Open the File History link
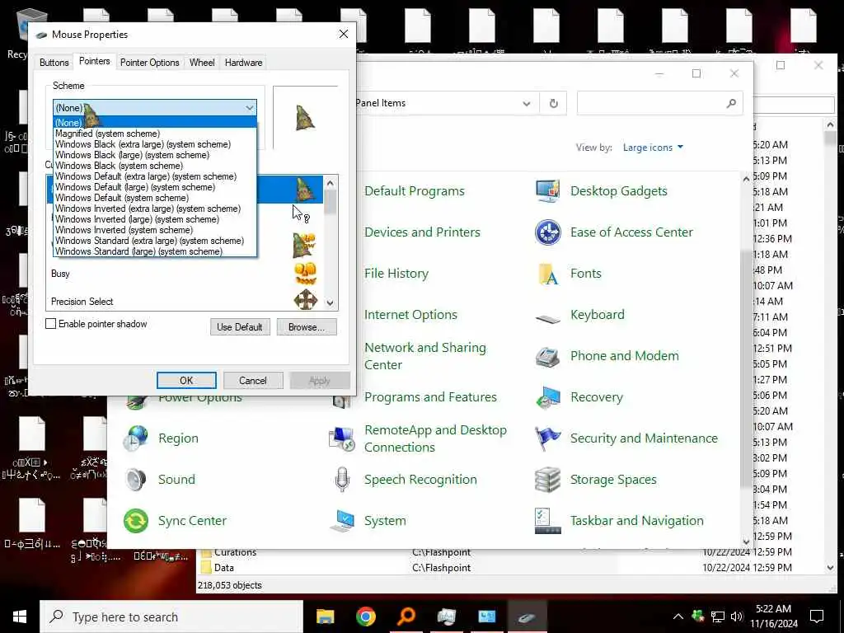Viewport: 844px width, 633px height. [396, 274]
